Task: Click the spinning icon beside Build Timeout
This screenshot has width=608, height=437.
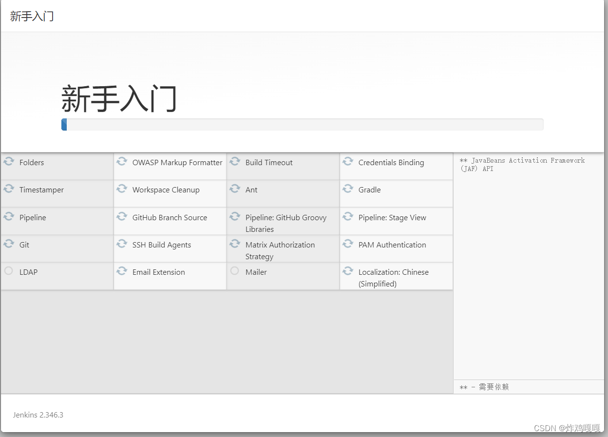Action: pyautogui.click(x=235, y=161)
